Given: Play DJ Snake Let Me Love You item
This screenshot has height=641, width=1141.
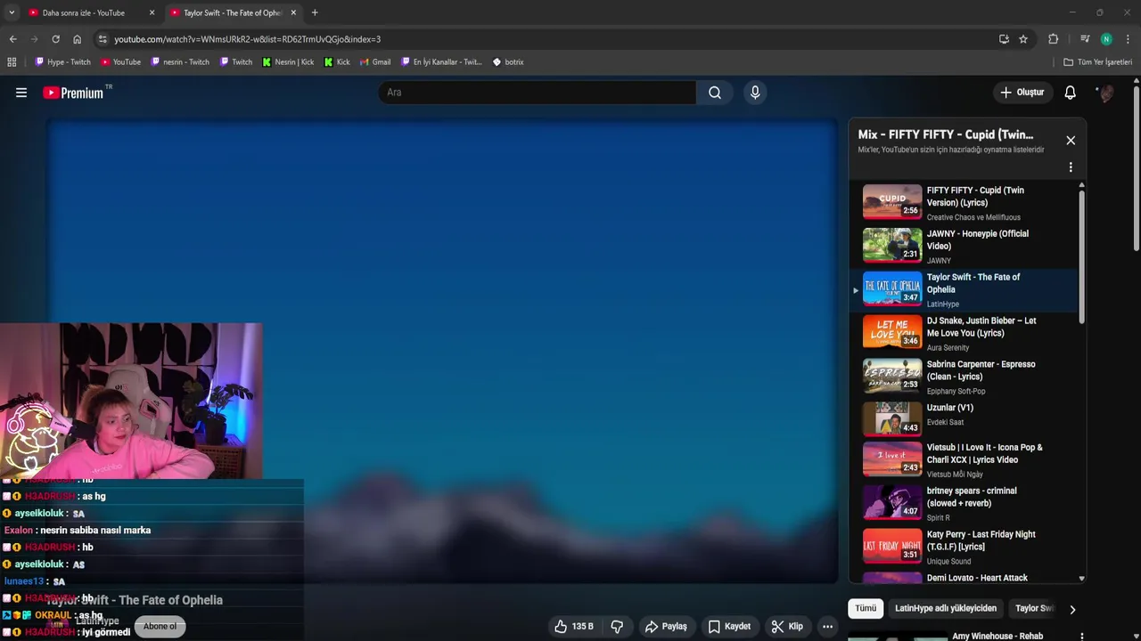Looking at the screenshot, I should pyautogui.click(x=965, y=333).
